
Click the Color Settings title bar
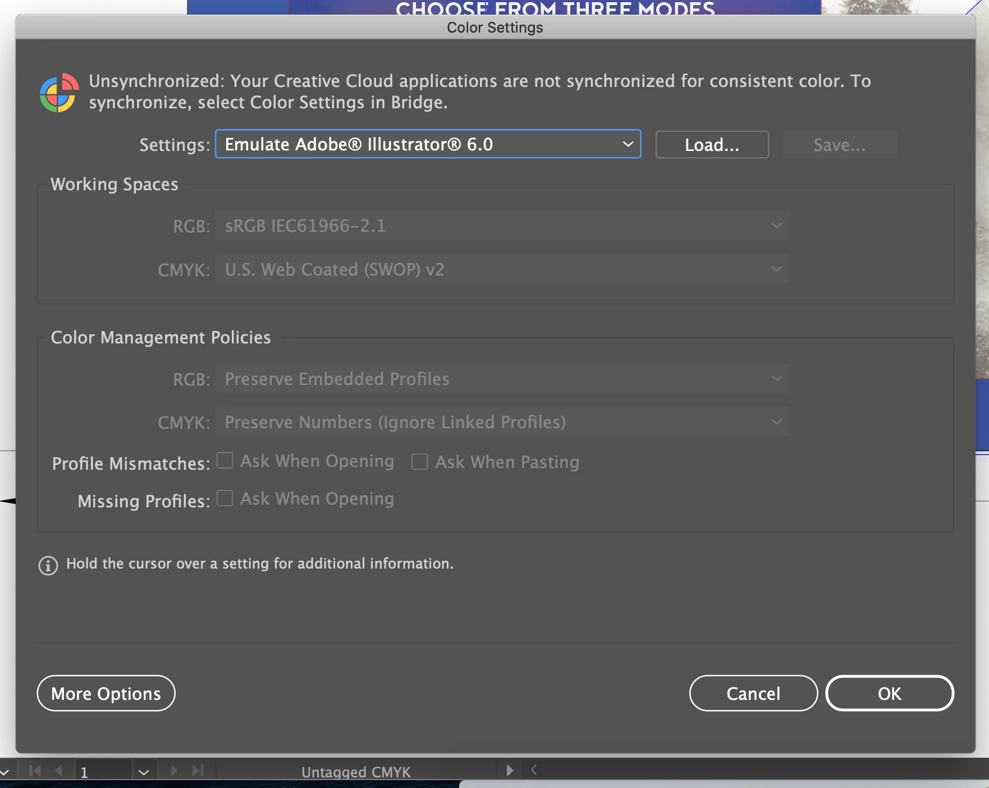point(495,28)
